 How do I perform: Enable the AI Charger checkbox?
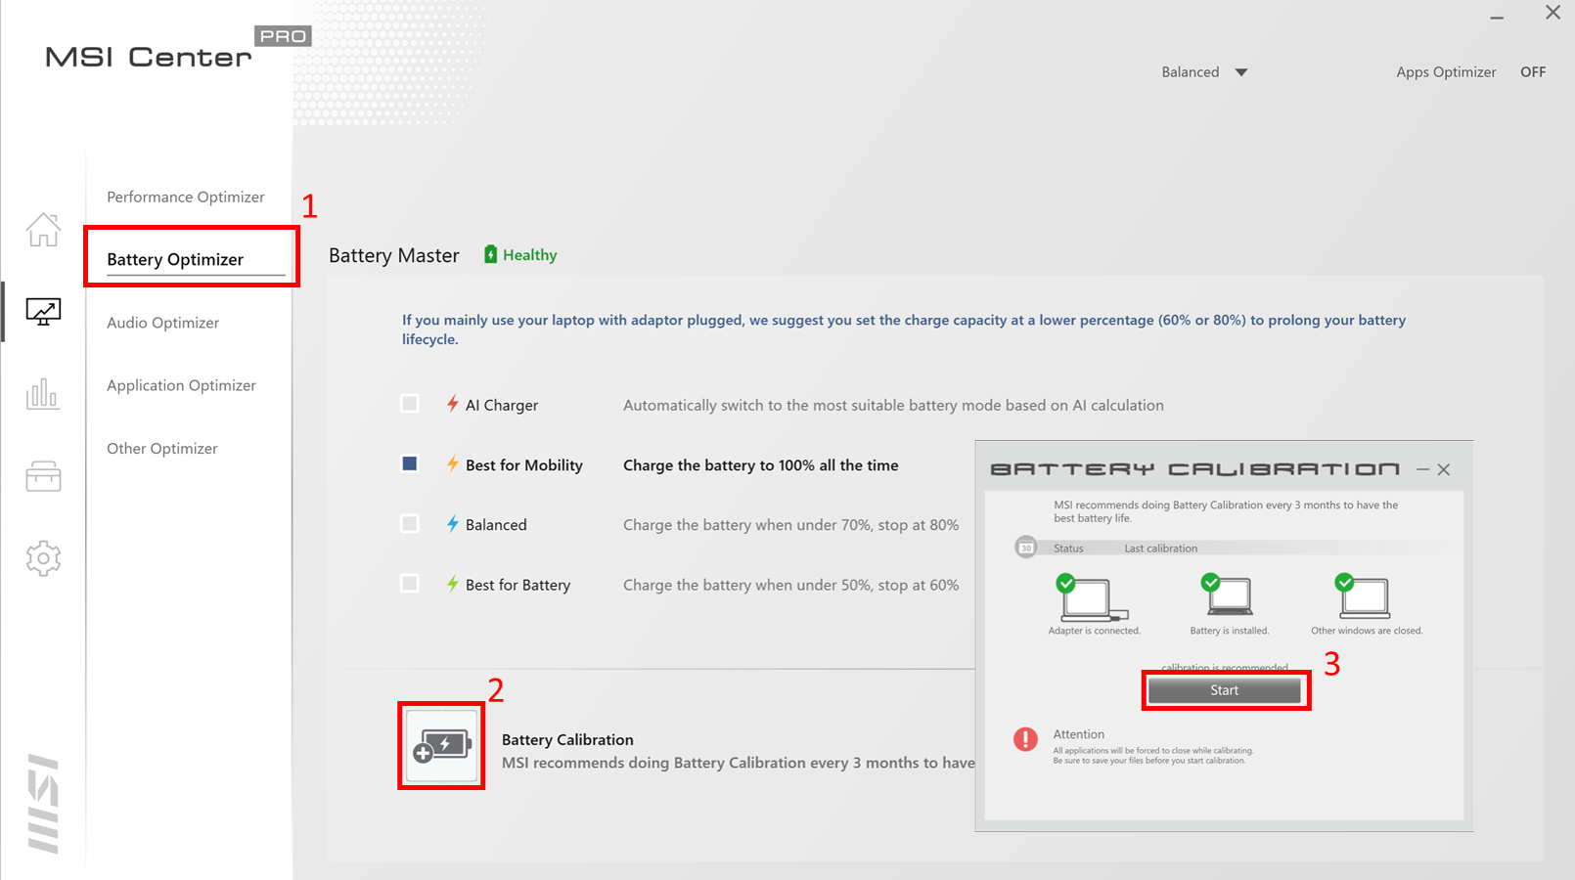coord(410,404)
